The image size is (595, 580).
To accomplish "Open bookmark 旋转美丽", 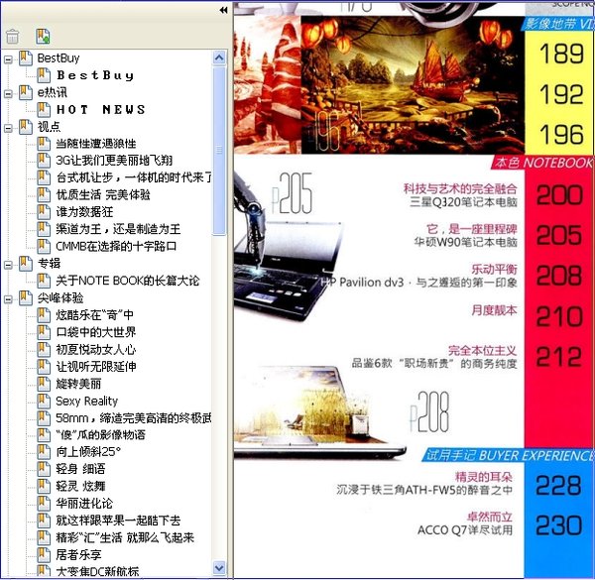I will (78, 384).
